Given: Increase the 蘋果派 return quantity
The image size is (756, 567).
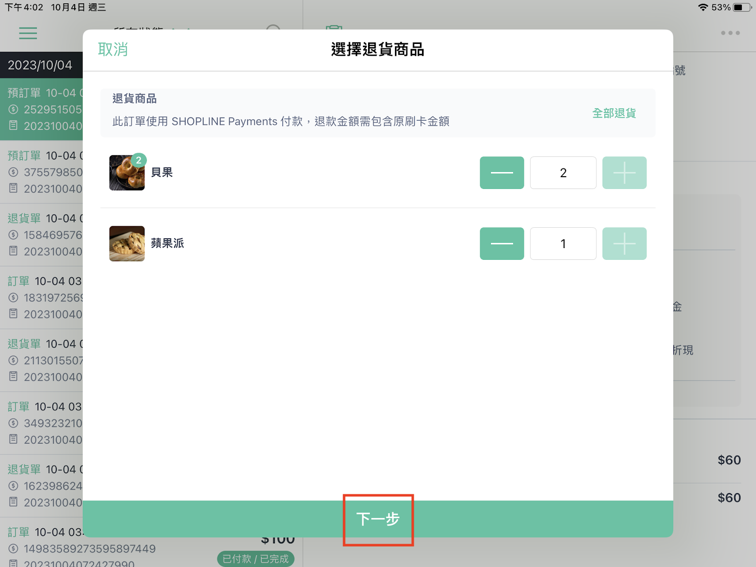Looking at the screenshot, I should point(624,244).
